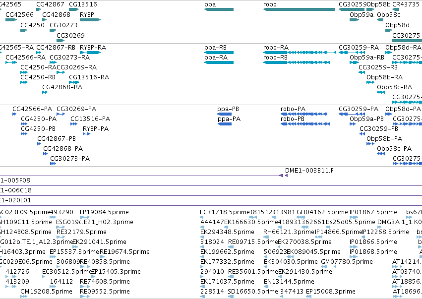422x299 pixels.
Task: Select the SD16650.5prime EST label
Action: click(x=253, y=292)
